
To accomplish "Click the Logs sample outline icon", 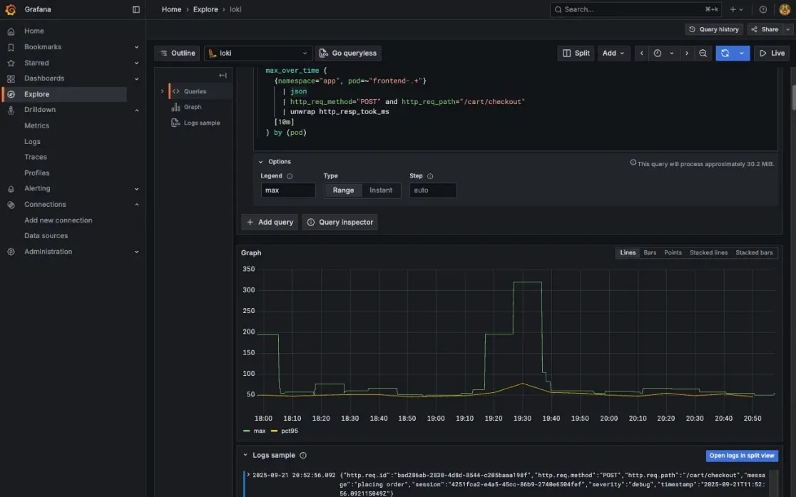I will click(175, 122).
